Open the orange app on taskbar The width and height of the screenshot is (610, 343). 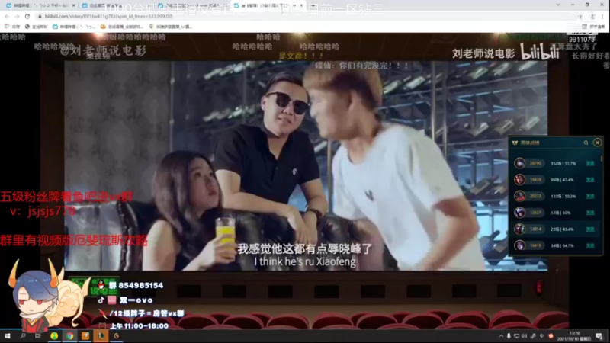(x=85, y=336)
